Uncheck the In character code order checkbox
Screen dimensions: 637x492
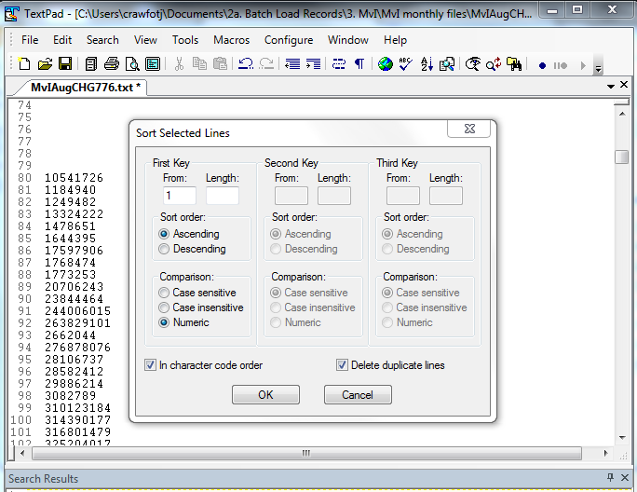[x=151, y=365]
